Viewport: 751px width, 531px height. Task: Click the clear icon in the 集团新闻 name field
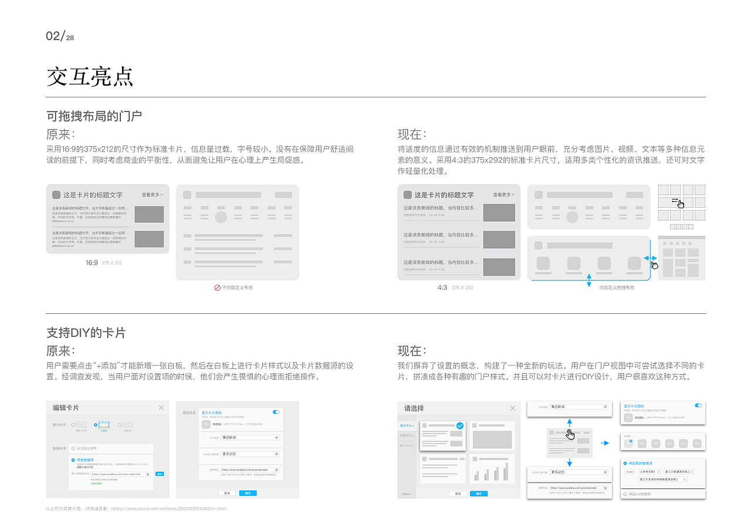click(605, 407)
